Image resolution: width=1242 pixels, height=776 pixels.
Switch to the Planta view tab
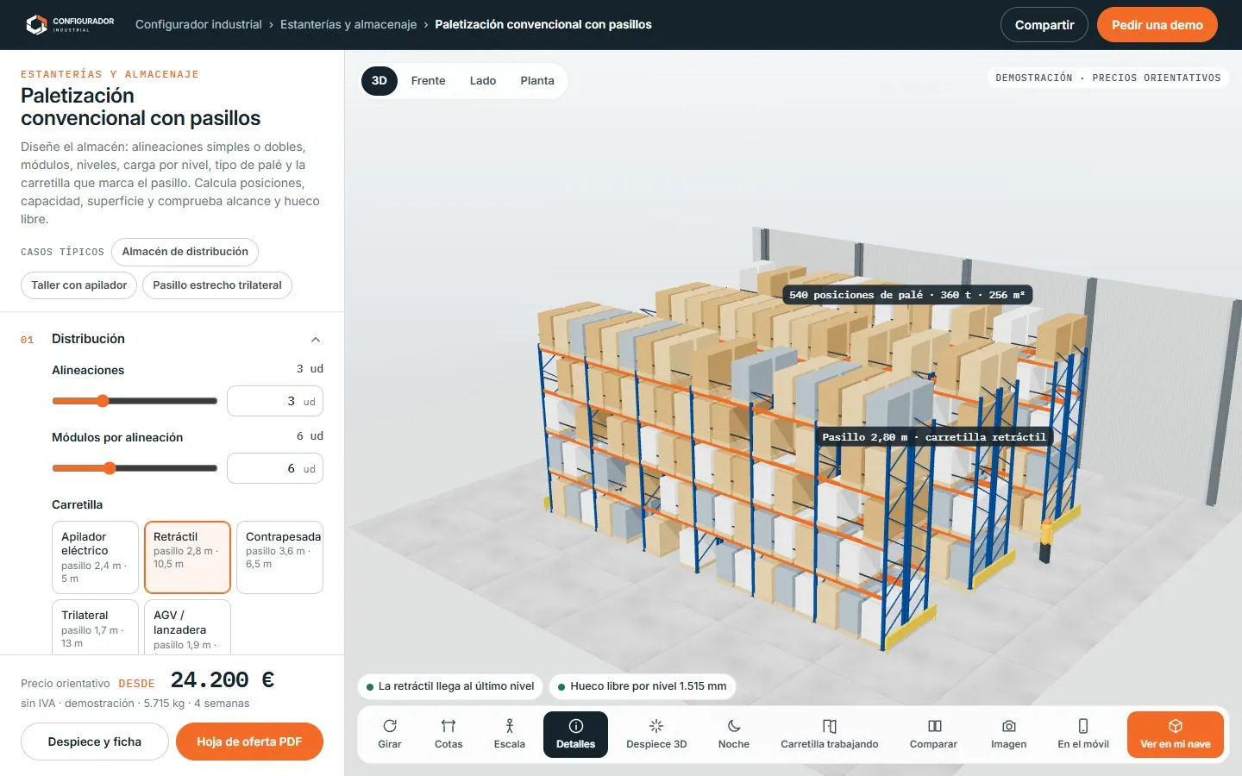click(x=537, y=80)
